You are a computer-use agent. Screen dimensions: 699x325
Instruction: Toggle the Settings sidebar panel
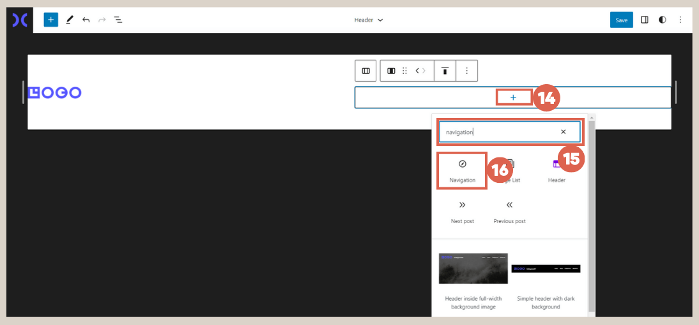coord(645,20)
